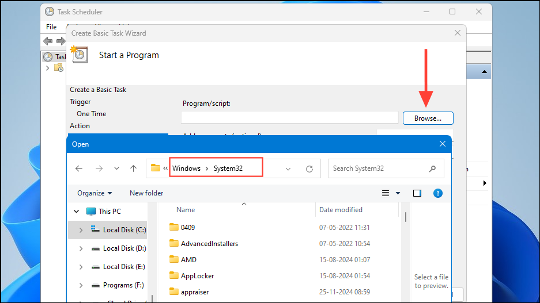Screen dimensions: 540x303
Task: Toggle the preview pane
Action: pyautogui.click(x=417, y=193)
